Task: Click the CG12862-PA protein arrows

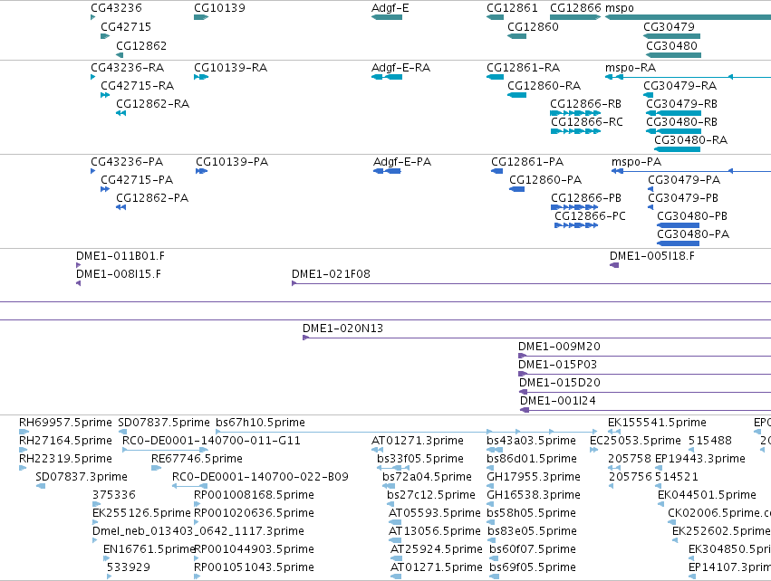Action: 121,207
